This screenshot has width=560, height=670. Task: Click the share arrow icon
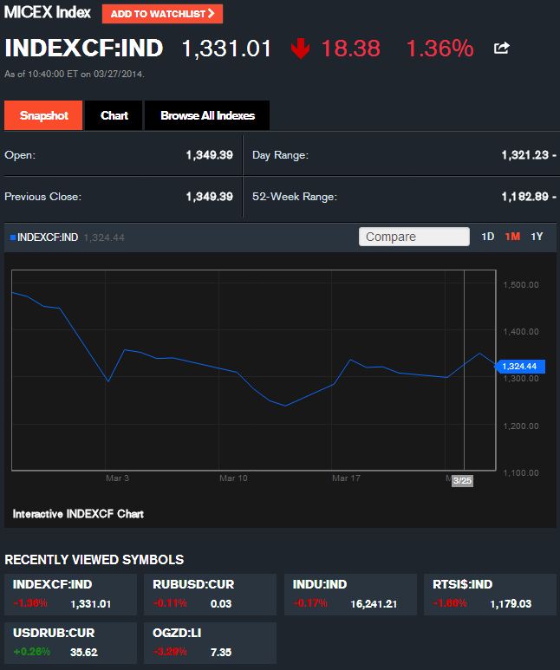(x=501, y=49)
